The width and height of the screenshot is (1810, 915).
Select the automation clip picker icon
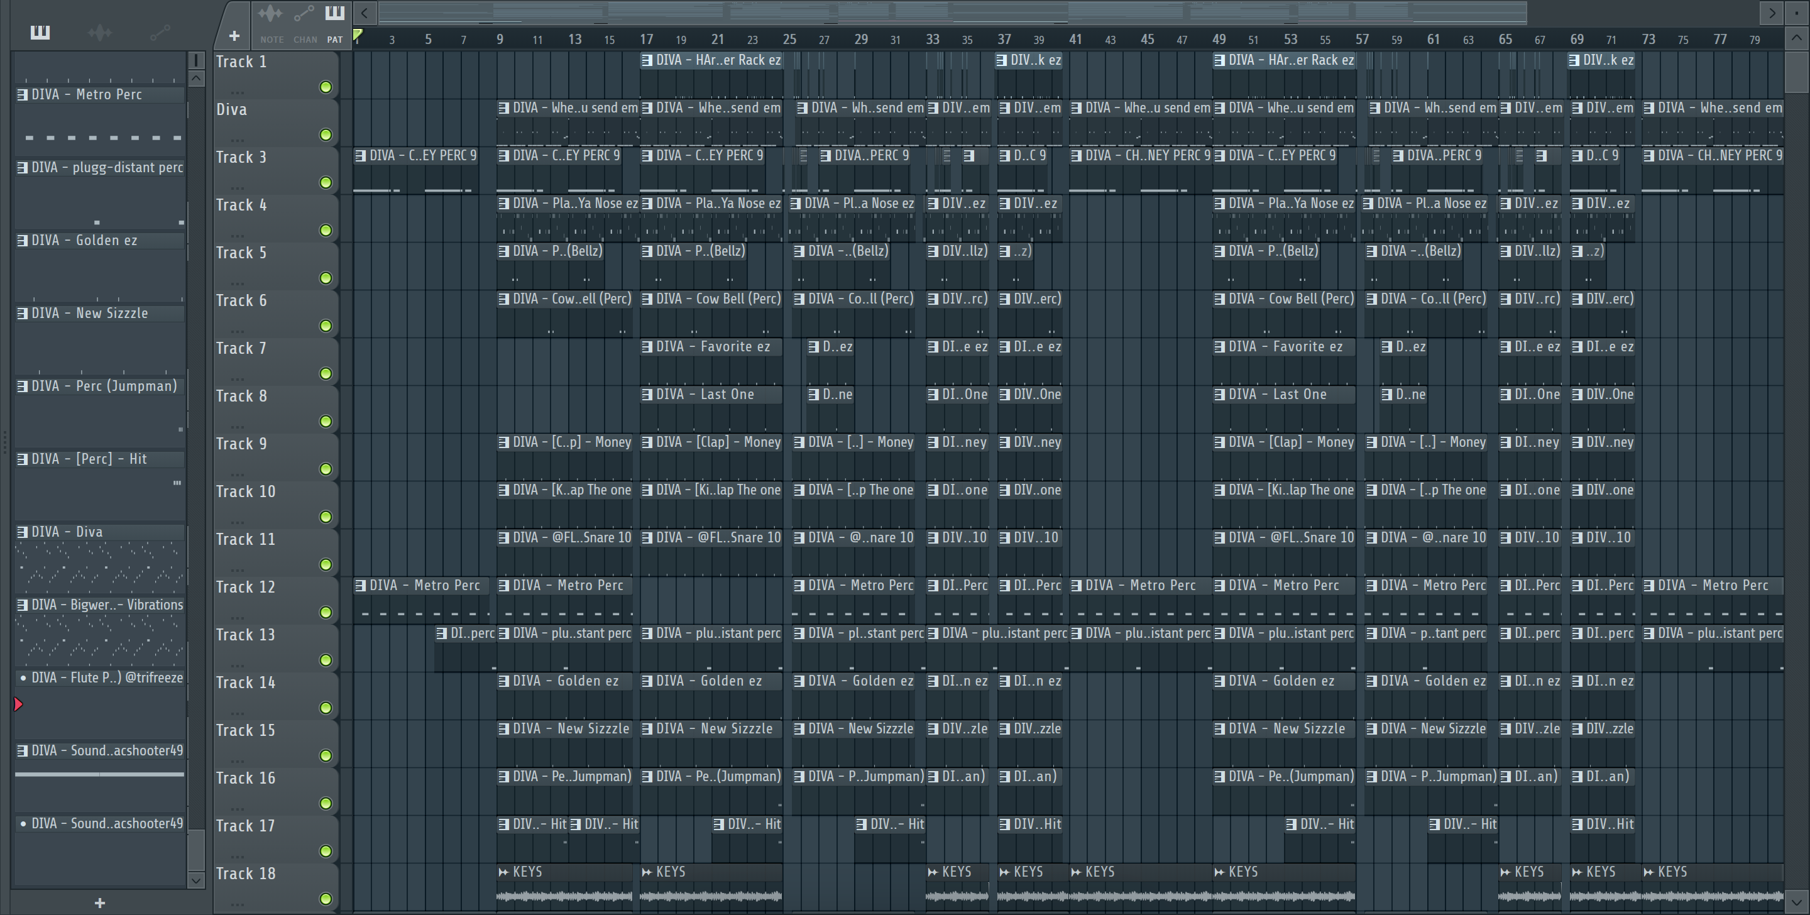click(x=160, y=31)
